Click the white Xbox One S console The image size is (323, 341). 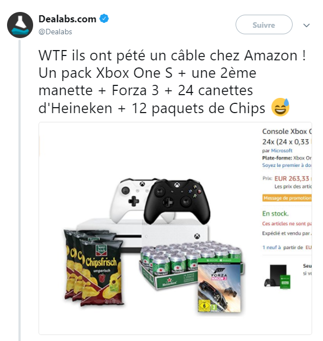tap(142, 235)
